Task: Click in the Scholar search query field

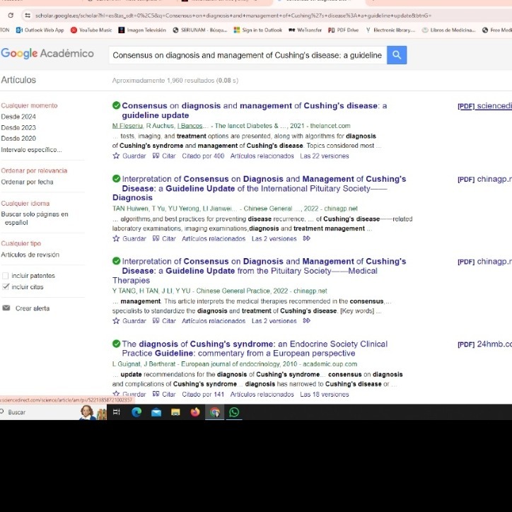Action: coord(248,55)
